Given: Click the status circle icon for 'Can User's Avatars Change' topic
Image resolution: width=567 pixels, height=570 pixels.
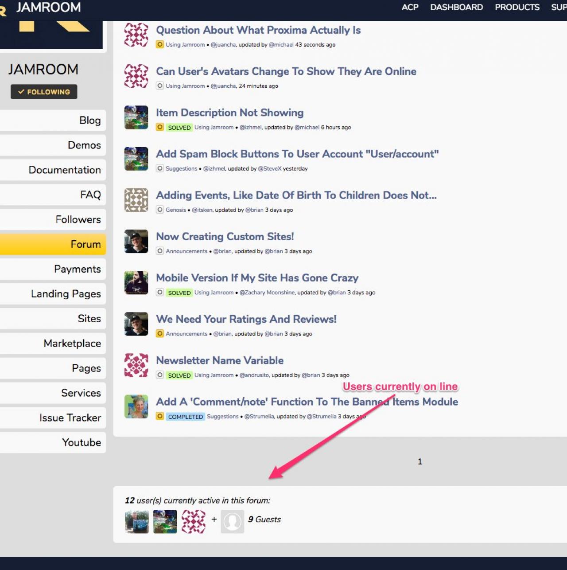Looking at the screenshot, I should (x=160, y=86).
